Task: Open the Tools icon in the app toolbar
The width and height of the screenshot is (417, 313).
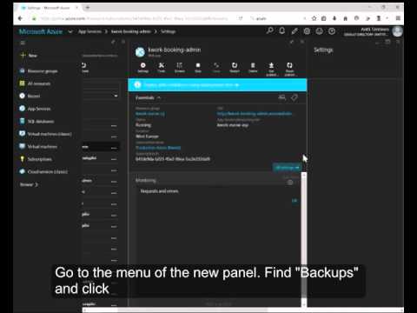Action: [162, 67]
